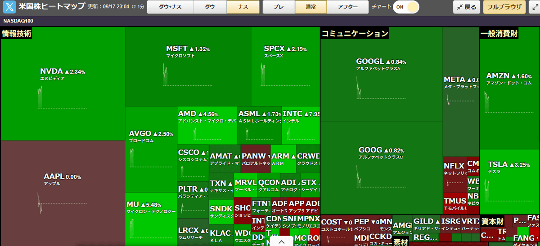Select the ダウ+ナス index option
The width and height of the screenshot is (540, 246).
[x=170, y=7]
